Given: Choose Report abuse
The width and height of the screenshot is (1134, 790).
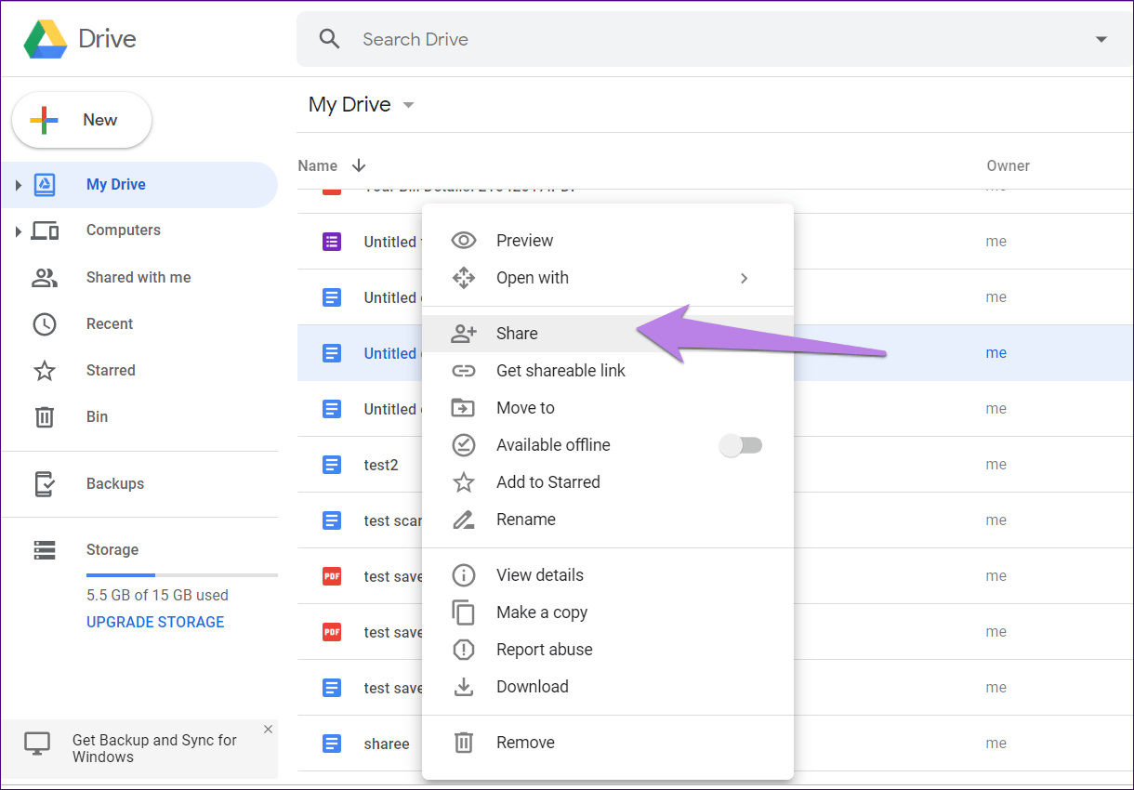Looking at the screenshot, I should pyautogui.click(x=608, y=650).
